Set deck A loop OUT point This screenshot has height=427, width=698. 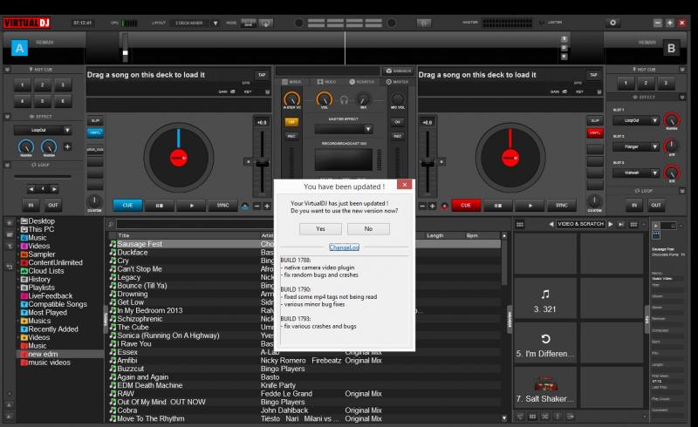pyautogui.click(x=53, y=206)
